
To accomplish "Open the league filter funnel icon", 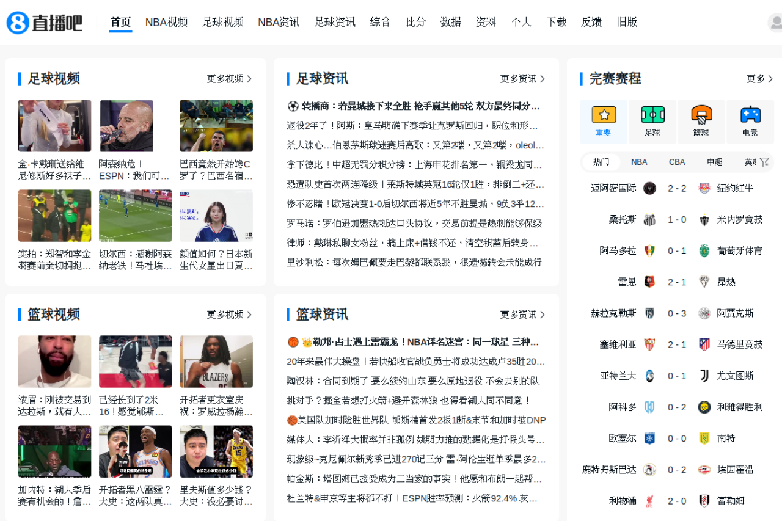I will tap(764, 162).
